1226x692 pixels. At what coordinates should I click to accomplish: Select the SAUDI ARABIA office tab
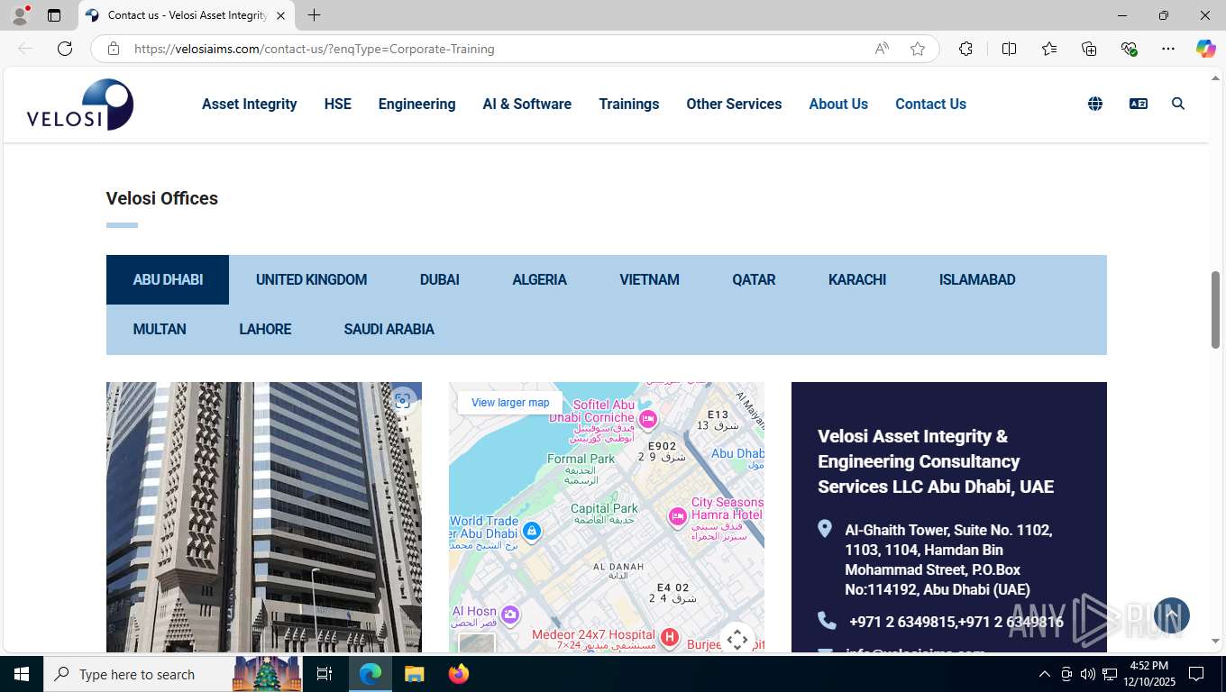point(389,329)
